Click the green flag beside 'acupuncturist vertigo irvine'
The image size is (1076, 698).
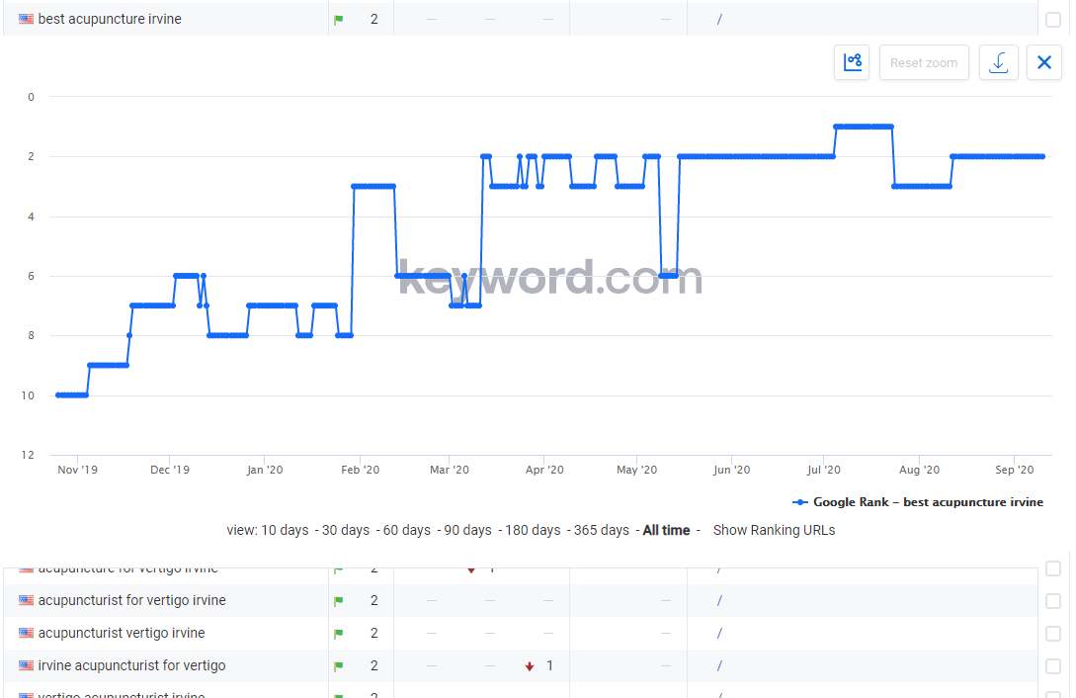(x=336, y=633)
